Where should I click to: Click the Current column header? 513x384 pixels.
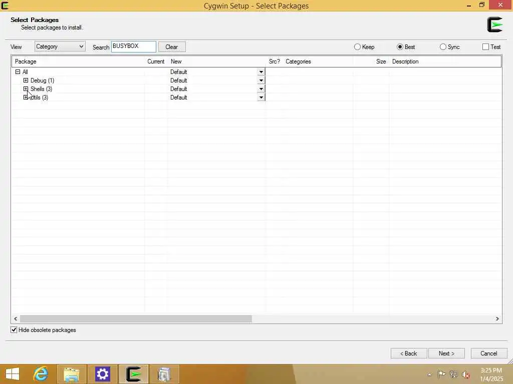click(156, 61)
